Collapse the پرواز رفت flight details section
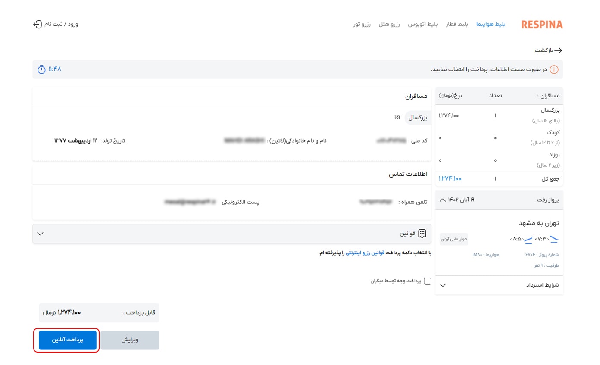Image resolution: width=600 pixels, height=365 pixels. tap(442, 200)
